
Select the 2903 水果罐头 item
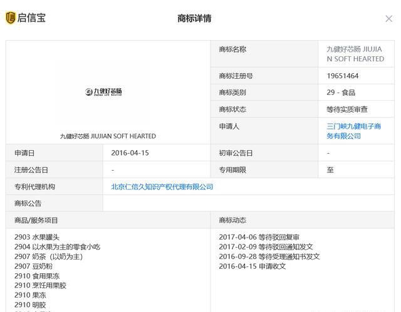37,237
